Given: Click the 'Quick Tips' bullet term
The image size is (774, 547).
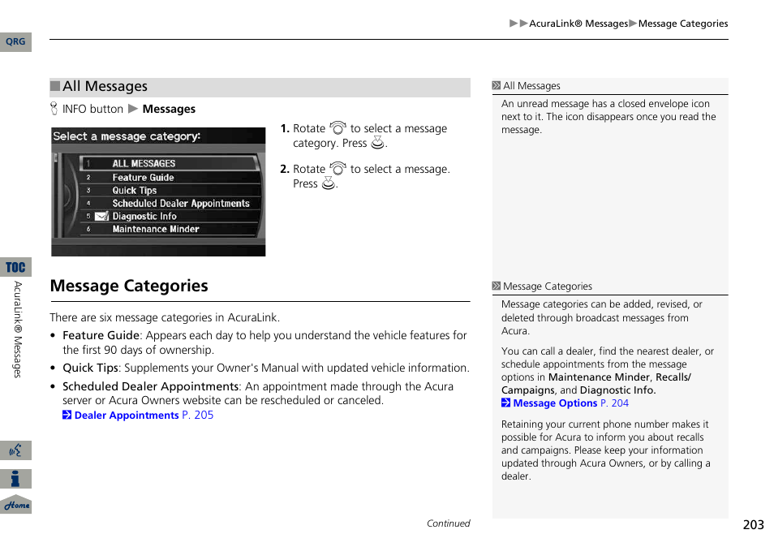Looking at the screenshot, I should coord(90,368).
